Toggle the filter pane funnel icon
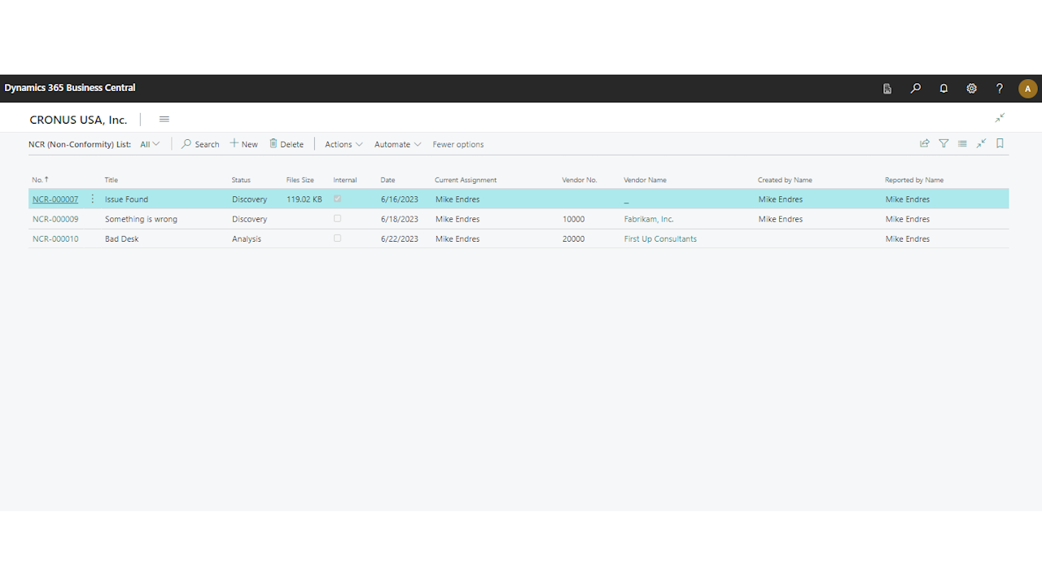The height and width of the screenshot is (586, 1042). (x=943, y=143)
